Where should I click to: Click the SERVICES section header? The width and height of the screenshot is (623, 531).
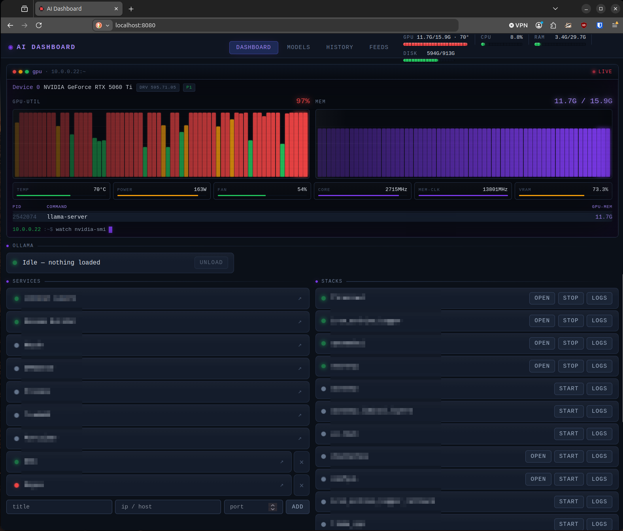tap(26, 281)
